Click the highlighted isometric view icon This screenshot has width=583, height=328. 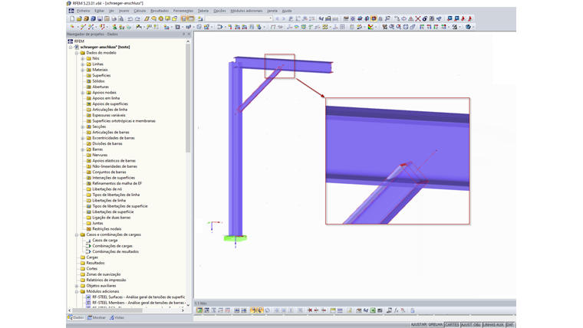coord(374,18)
